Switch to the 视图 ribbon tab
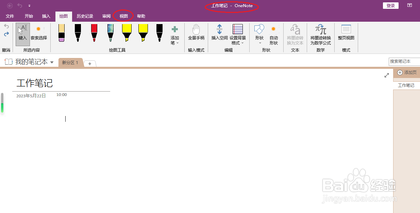Viewport: 420px width, 213px height. point(124,16)
